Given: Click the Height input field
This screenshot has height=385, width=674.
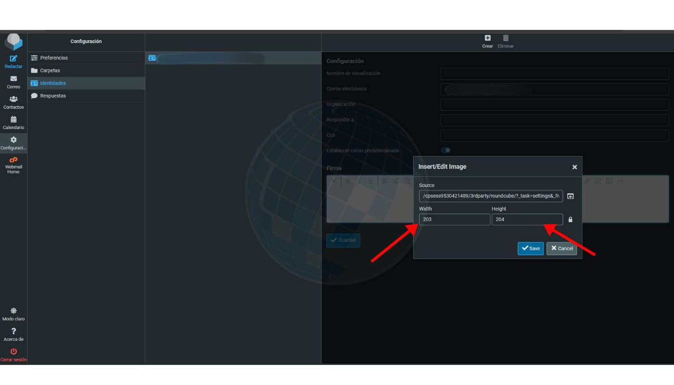Looking at the screenshot, I should pos(527,219).
